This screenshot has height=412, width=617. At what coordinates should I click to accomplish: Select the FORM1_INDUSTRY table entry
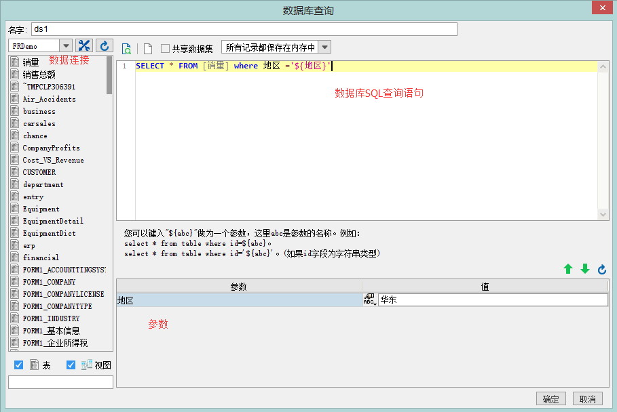coord(51,318)
